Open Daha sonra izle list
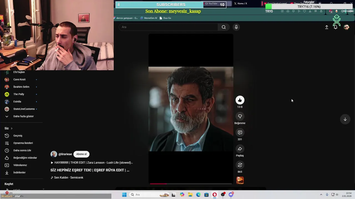The image size is (355, 199). (22, 150)
